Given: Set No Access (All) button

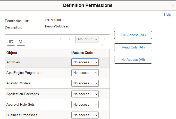Looking at the screenshot, I should pyautogui.click(x=133, y=60).
